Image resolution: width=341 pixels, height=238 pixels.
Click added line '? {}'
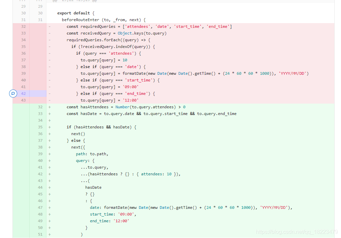pyautogui.click(x=90, y=194)
